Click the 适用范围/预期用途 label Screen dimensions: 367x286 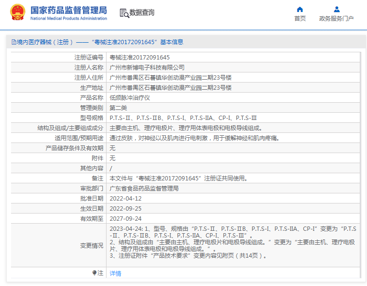[79, 138]
